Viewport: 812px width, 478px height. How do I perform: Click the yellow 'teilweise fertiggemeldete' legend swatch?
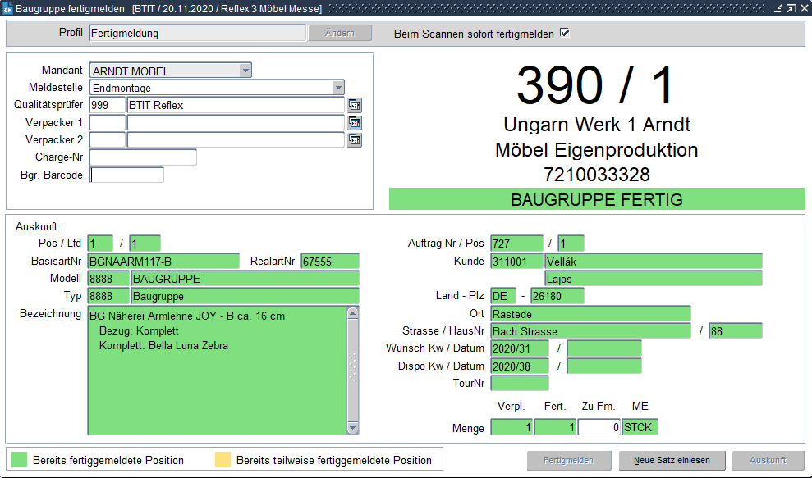222,460
